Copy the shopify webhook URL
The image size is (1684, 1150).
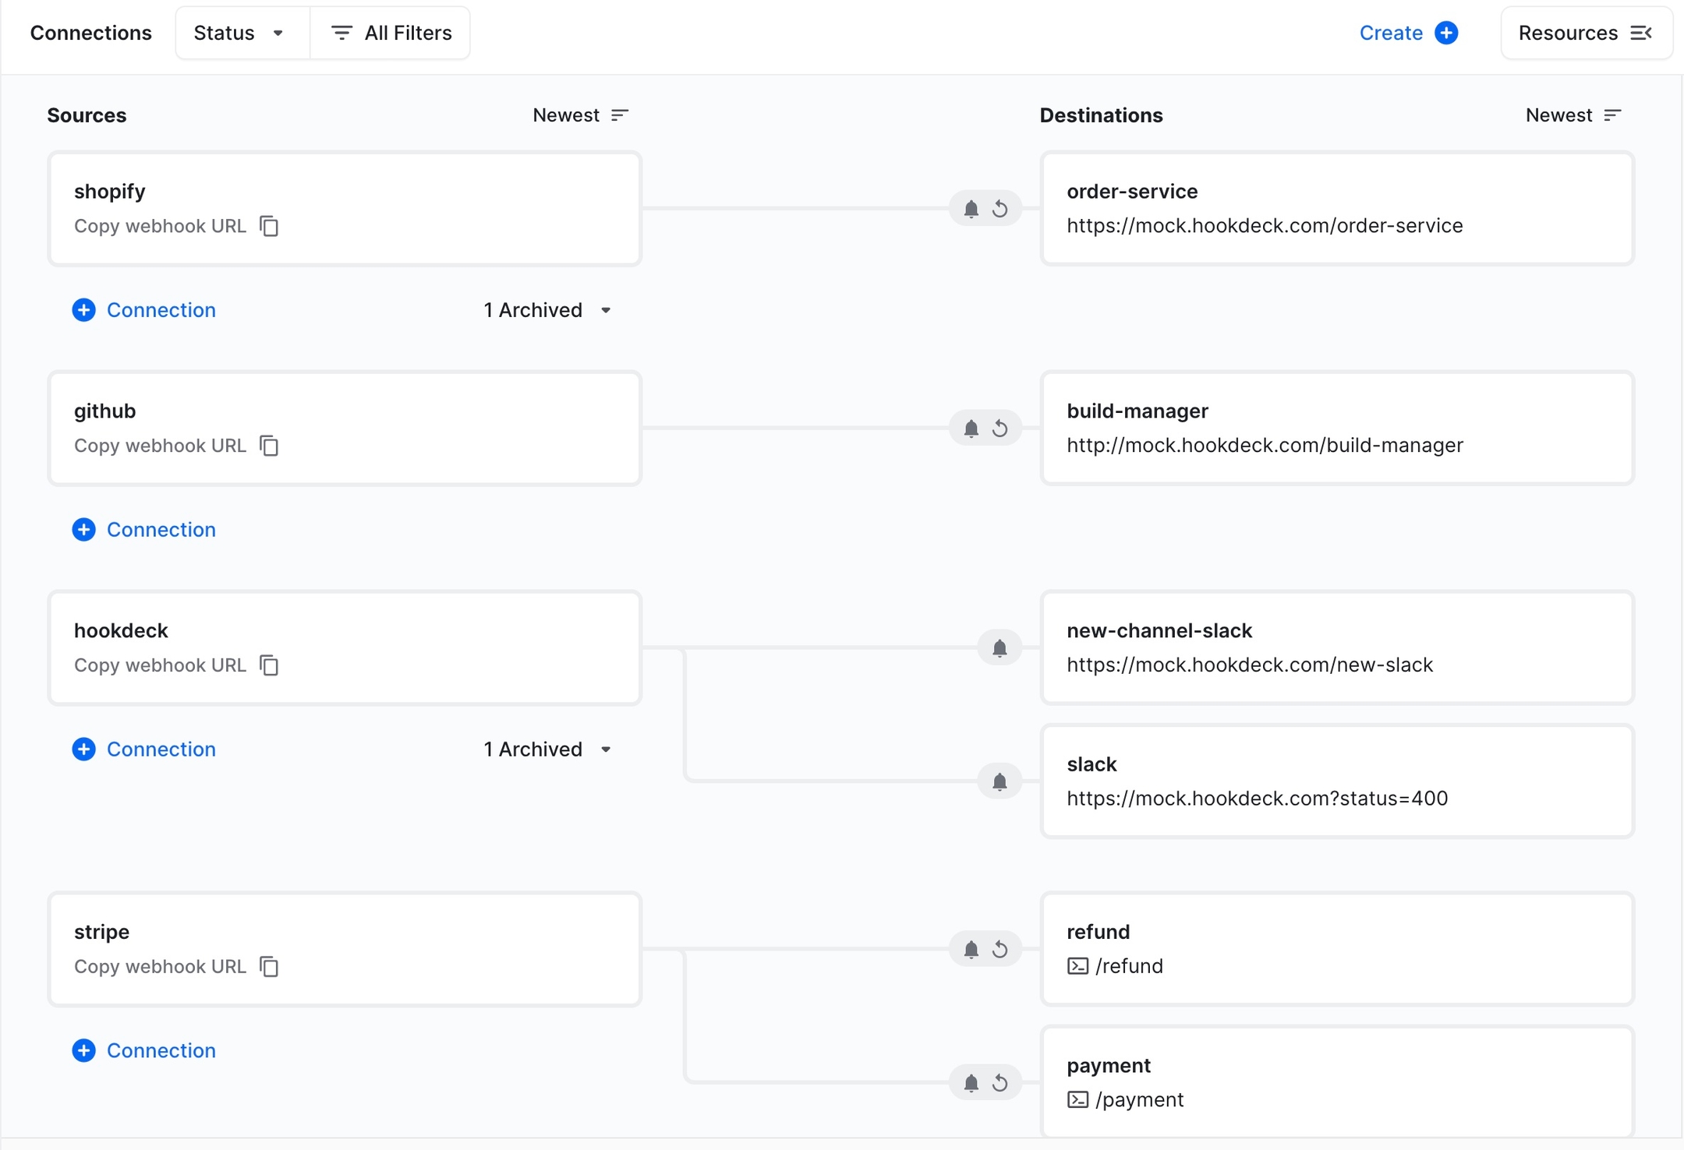click(x=269, y=227)
